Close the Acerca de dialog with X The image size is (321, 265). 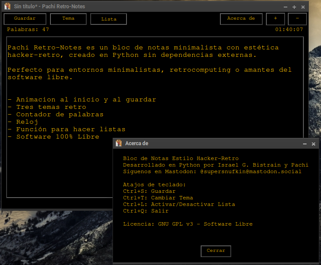(x=314, y=144)
